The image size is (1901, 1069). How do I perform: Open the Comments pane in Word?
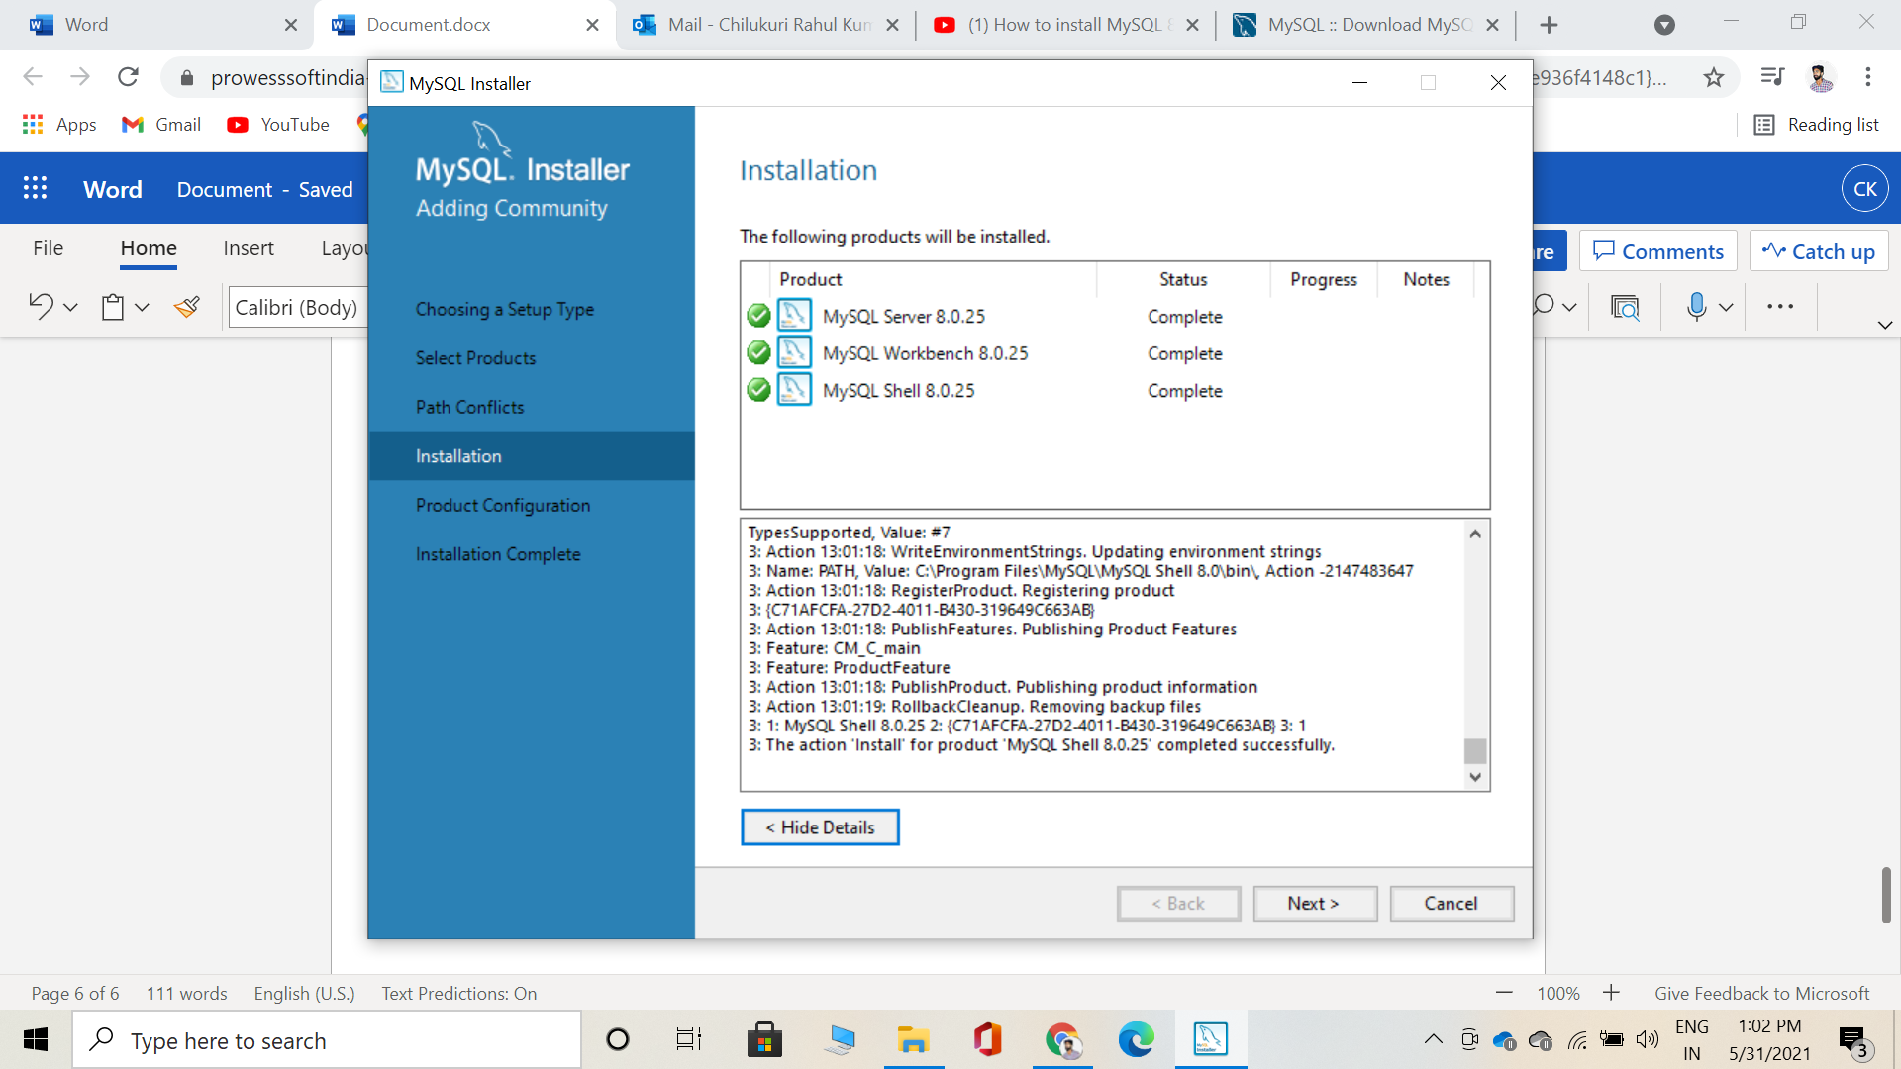click(1658, 251)
